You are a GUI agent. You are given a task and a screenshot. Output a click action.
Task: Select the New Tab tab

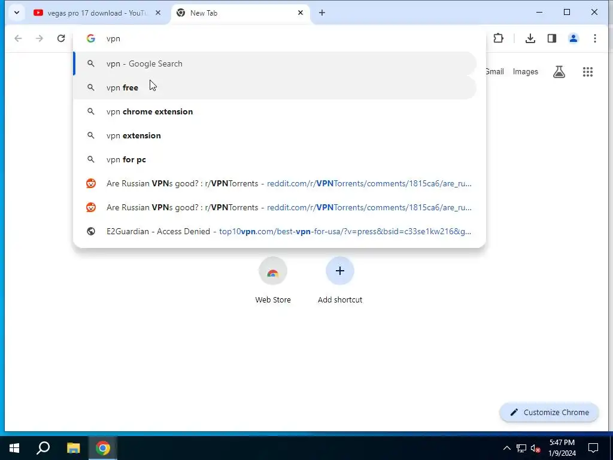239,13
